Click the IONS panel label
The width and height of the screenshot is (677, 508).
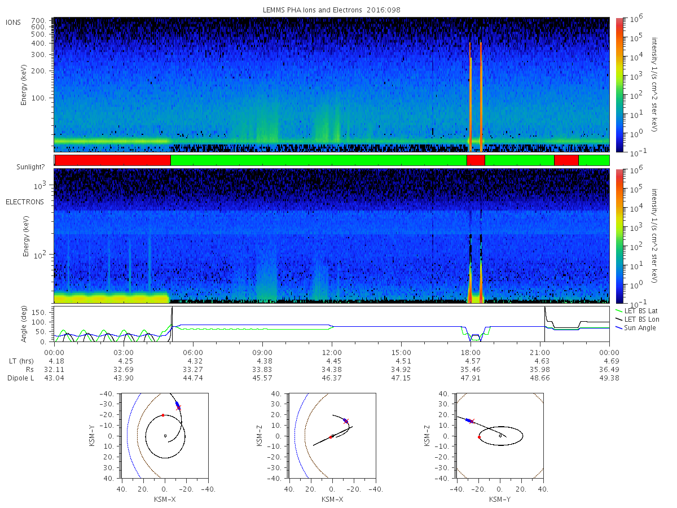coord(14,23)
